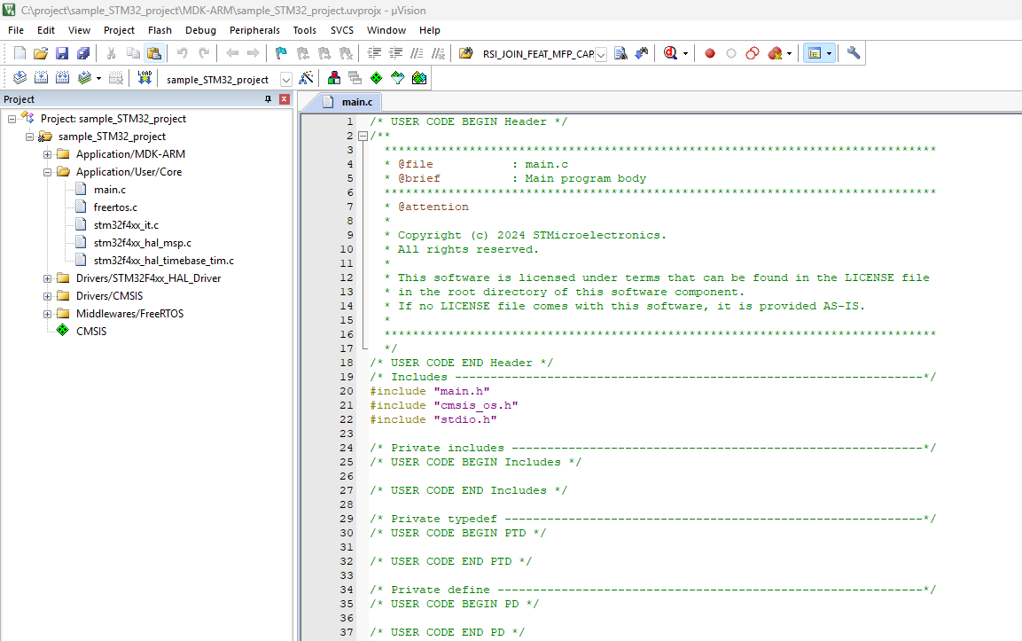The image size is (1022, 641).
Task: Indent the selected lines with the indent icon
Action: (x=374, y=53)
